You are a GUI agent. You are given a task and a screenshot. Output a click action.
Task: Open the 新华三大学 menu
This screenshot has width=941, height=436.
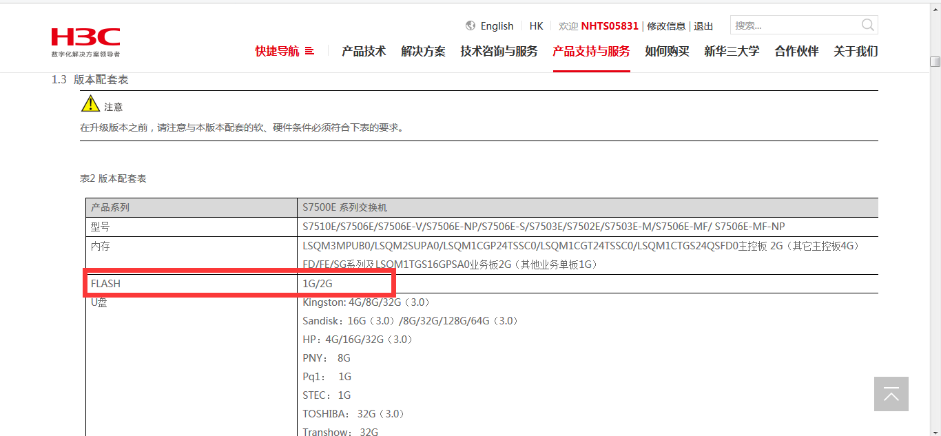coord(732,51)
